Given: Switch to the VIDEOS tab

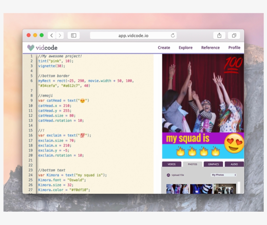Looking at the screenshot, I should click(171, 164).
